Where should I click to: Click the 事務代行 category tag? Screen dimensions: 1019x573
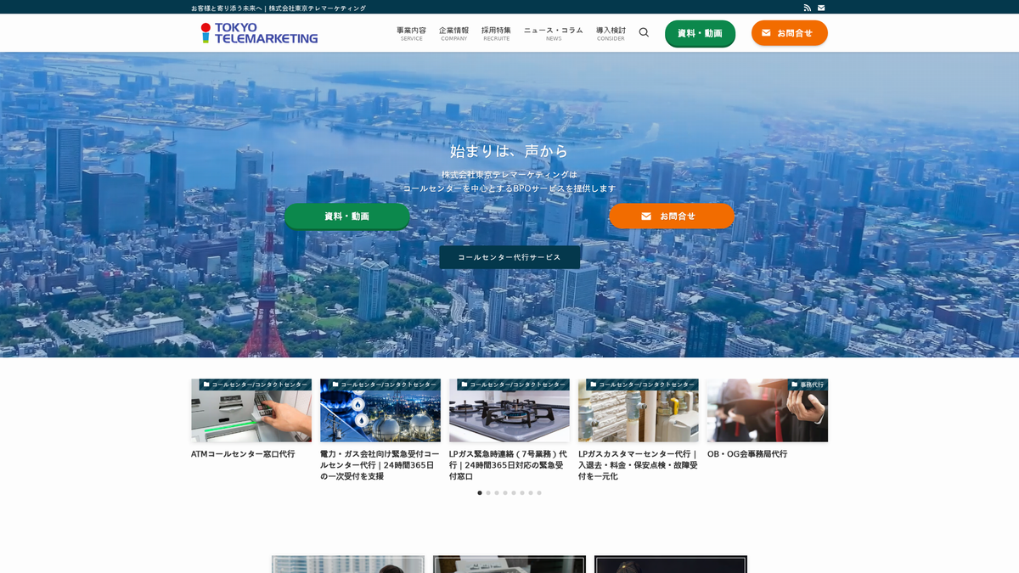[x=808, y=385]
